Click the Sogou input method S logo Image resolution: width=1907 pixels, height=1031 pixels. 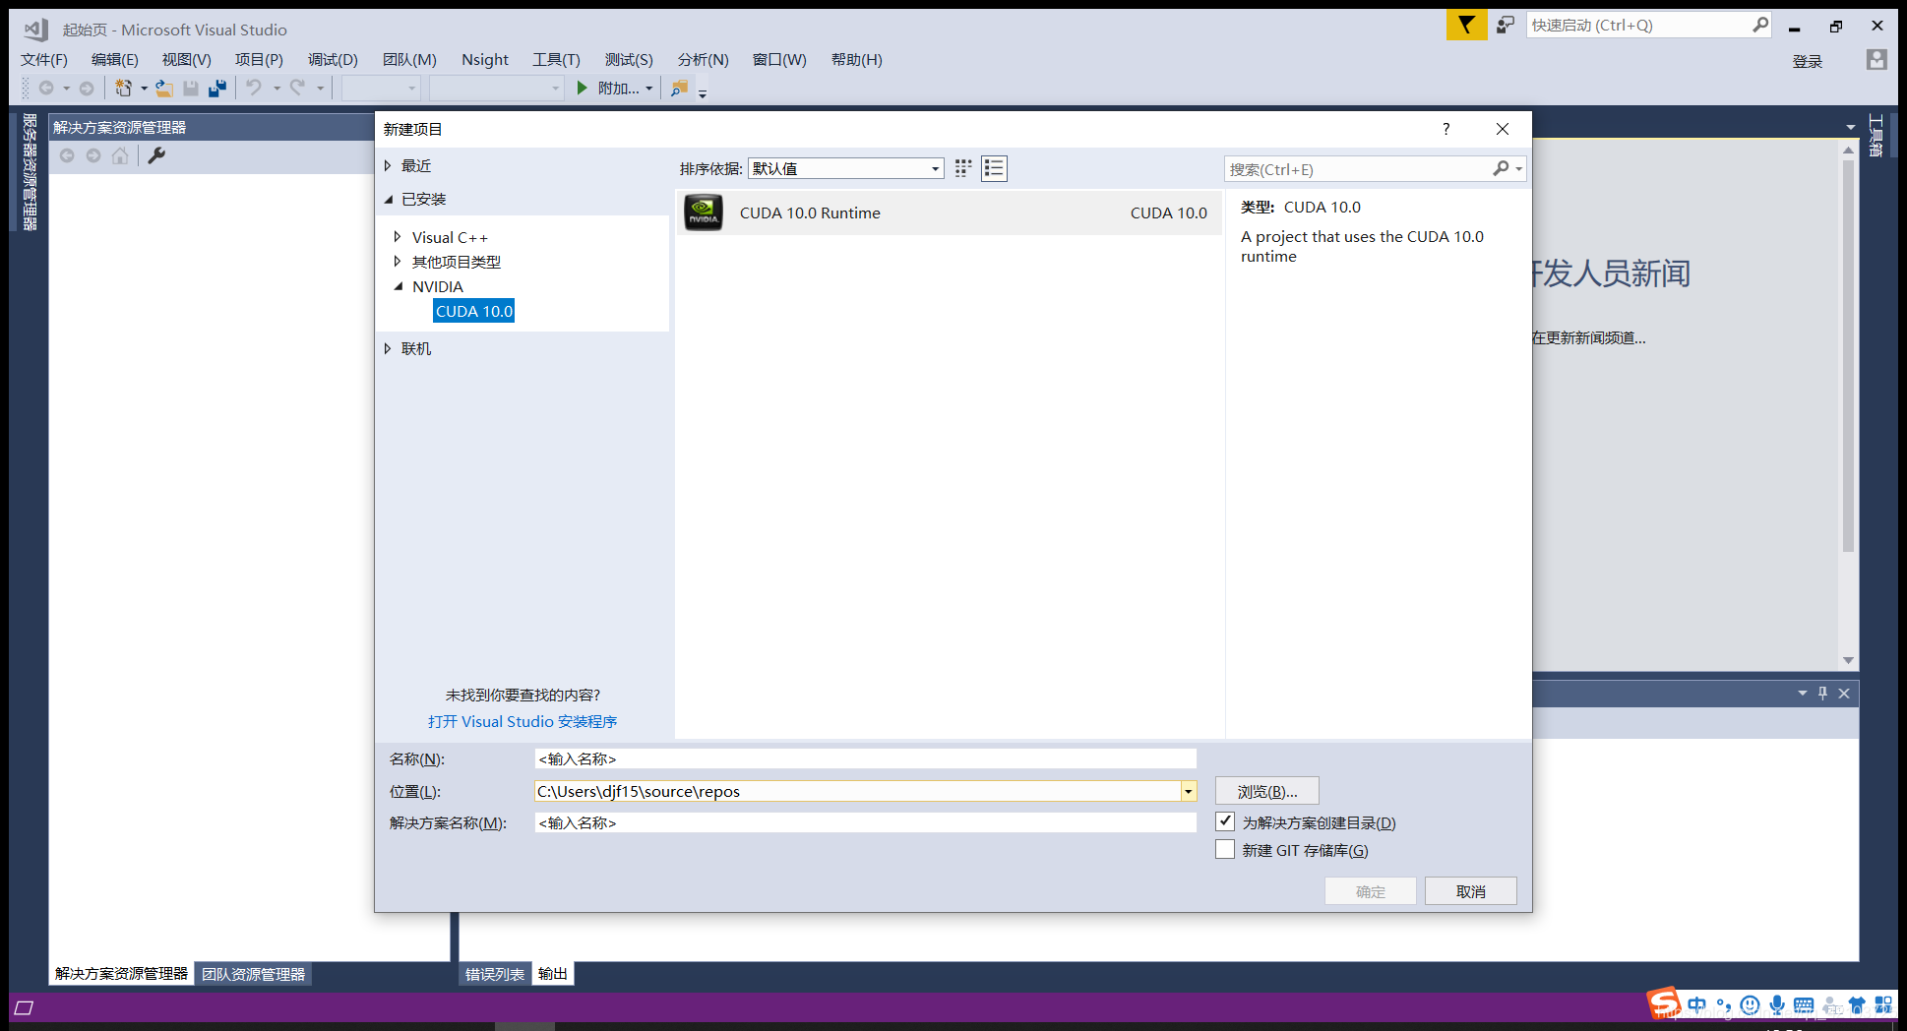click(x=1664, y=1004)
